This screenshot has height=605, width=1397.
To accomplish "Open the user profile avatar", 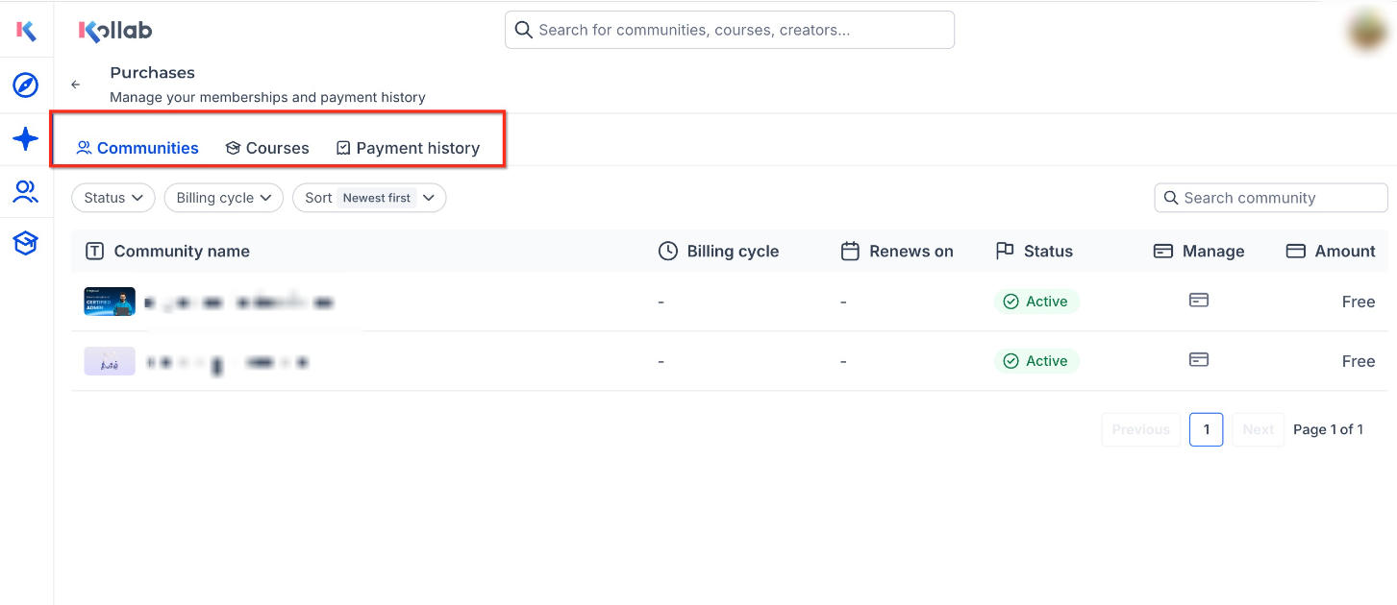I will click(x=1367, y=32).
